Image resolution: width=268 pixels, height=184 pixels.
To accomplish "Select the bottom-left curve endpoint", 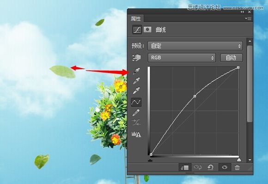I will [151, 154].
